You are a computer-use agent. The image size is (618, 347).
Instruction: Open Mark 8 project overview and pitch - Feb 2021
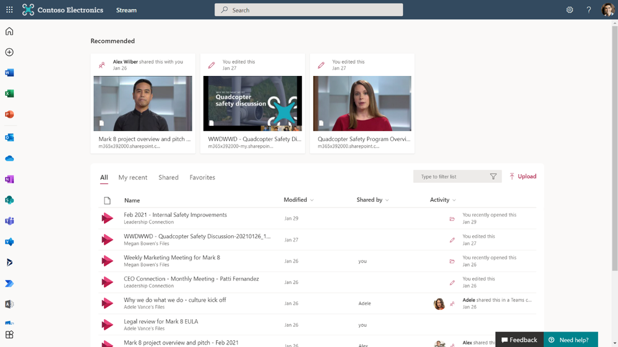(181, 343)
